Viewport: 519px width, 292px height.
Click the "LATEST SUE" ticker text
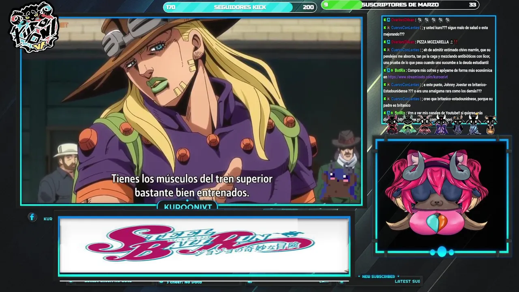[407, 281]
